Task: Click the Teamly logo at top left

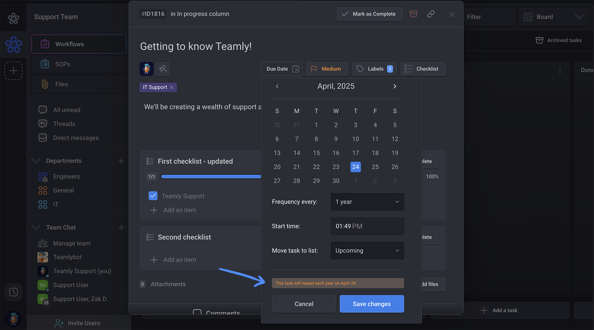Action: [x=13, y=18]
